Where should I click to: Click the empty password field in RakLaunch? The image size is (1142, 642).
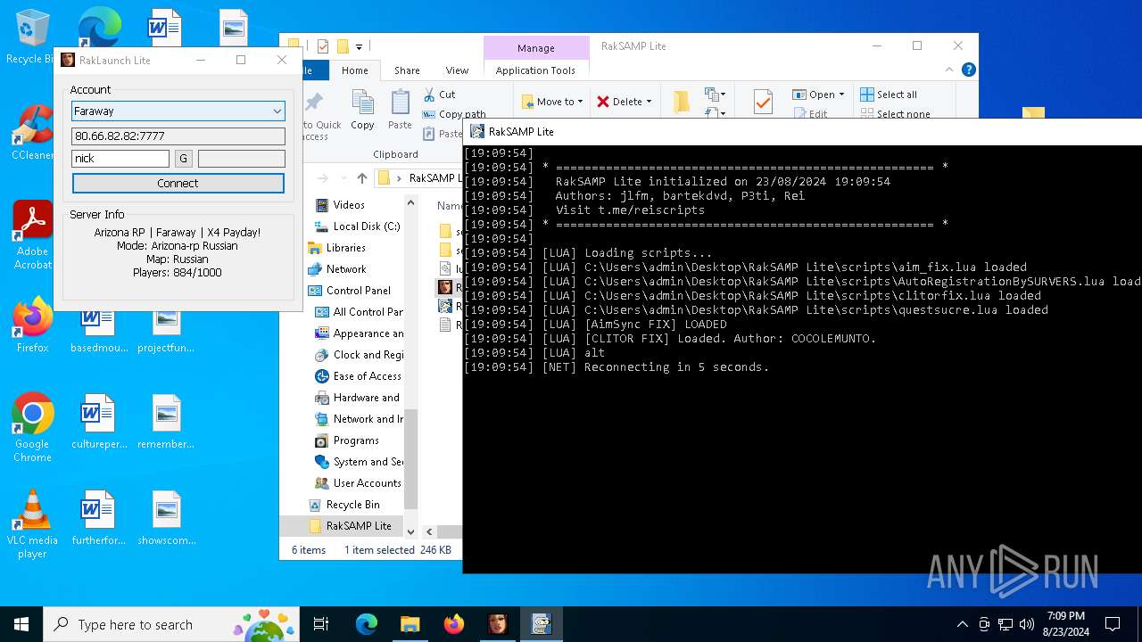click(242, 159)
